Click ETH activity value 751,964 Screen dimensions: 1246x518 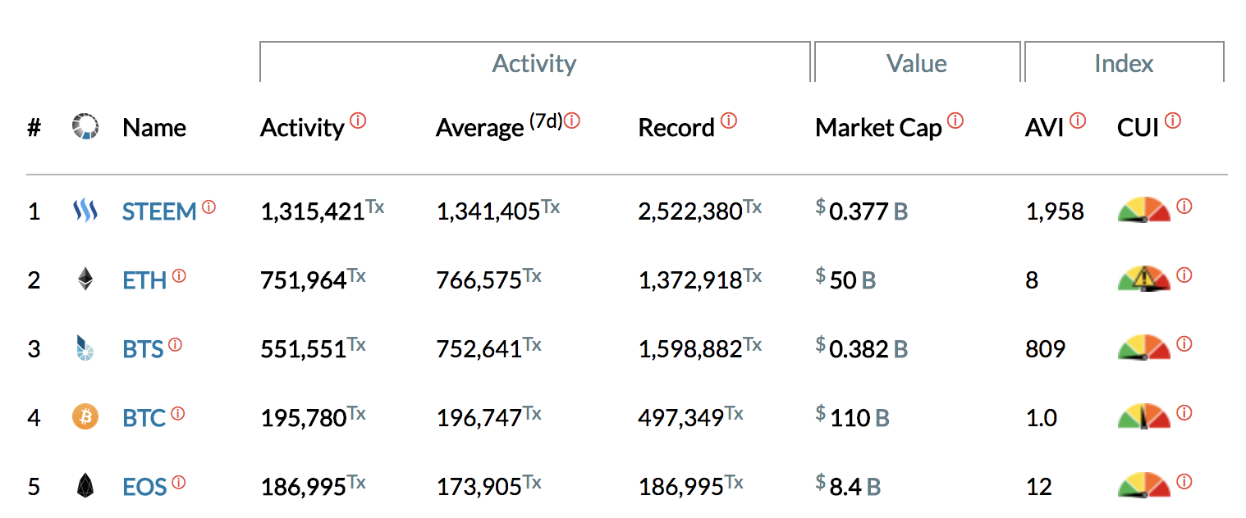303,281
